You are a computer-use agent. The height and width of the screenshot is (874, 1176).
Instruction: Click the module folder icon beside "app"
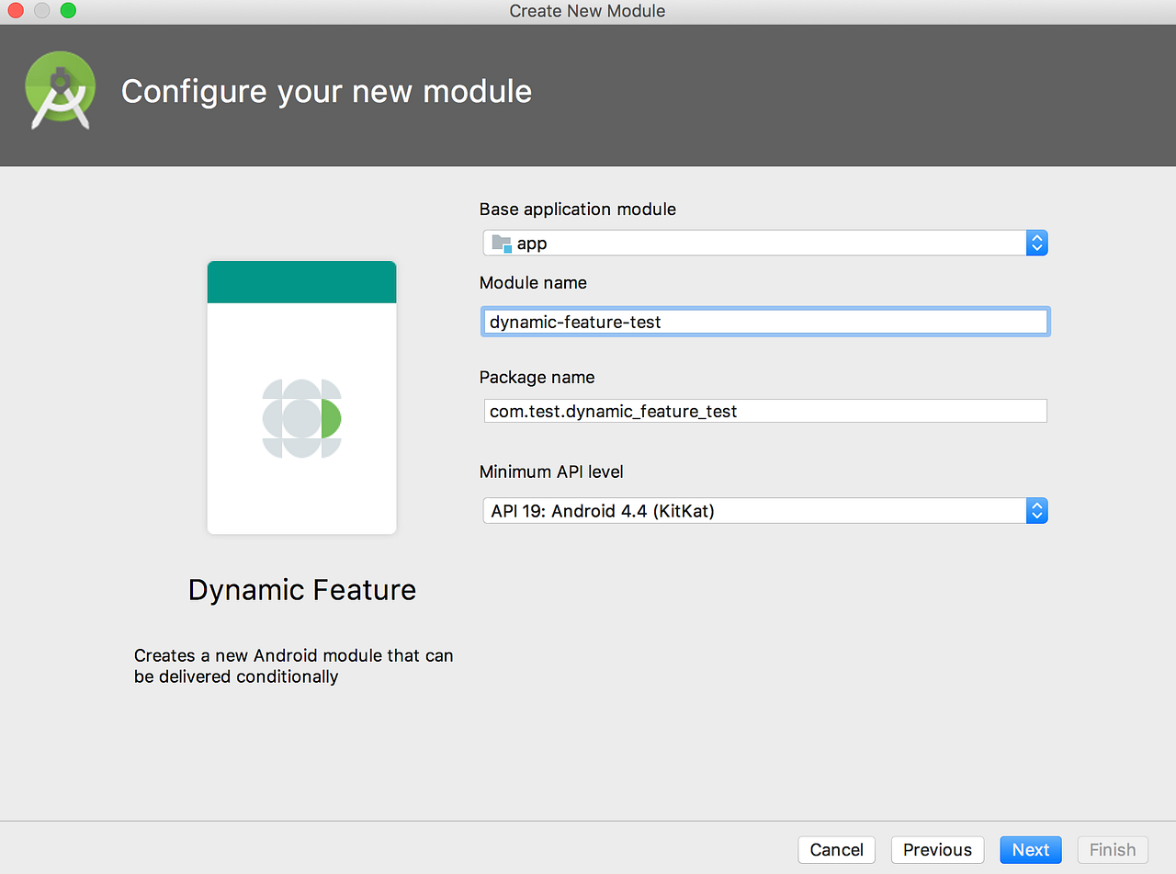(501, 243)
